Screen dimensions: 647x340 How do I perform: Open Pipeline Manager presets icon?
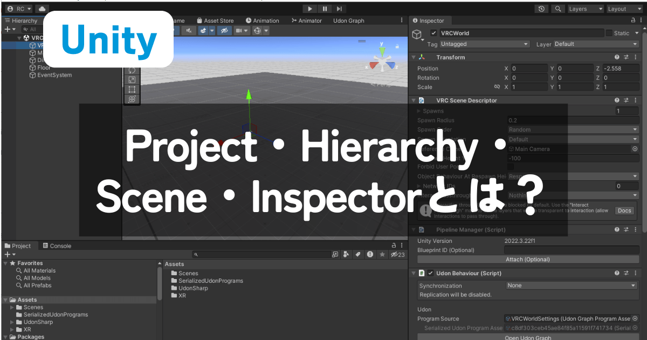click(x=627, y=230)
